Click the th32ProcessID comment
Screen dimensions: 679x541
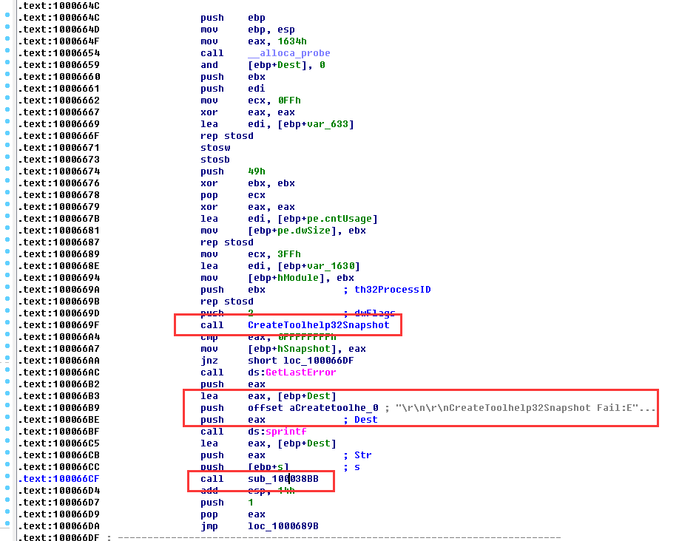[x=392, y=290]
